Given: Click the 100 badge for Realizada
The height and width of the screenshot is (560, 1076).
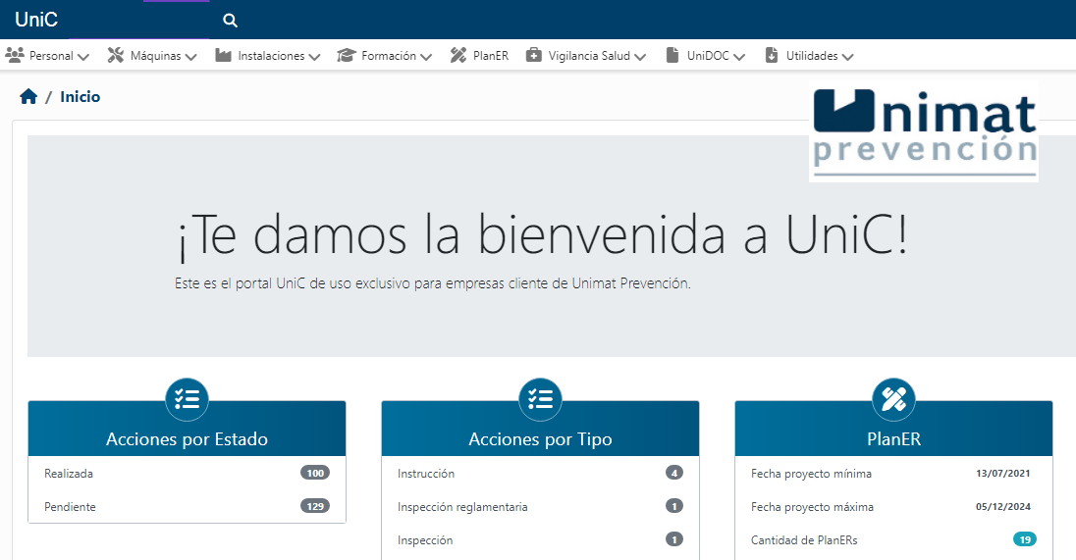Looking at the screenshot, I should (315, 473).
